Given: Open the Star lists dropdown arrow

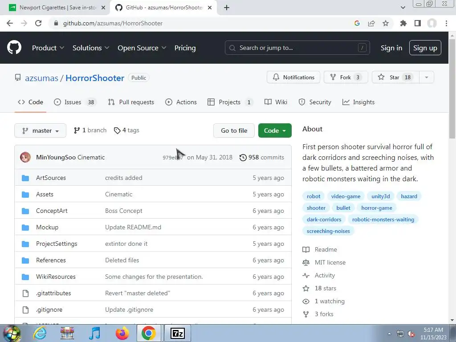Looking at the screenshot, I should (427, 77).
